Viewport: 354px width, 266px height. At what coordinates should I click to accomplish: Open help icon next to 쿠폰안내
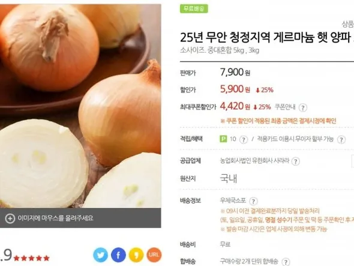[303, 107]
